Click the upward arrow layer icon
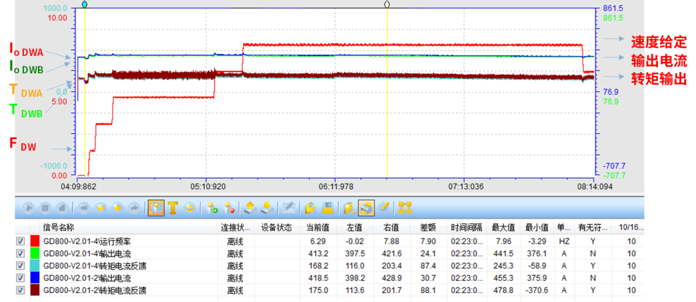The height and width of the screenshot is (302, 696). [x=251, y=208]
